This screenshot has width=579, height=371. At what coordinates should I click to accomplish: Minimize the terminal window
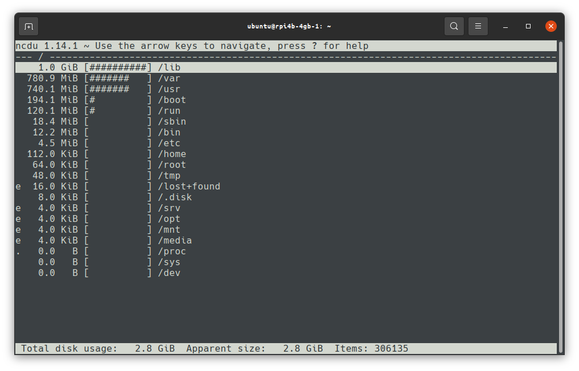tap(505, 26)
